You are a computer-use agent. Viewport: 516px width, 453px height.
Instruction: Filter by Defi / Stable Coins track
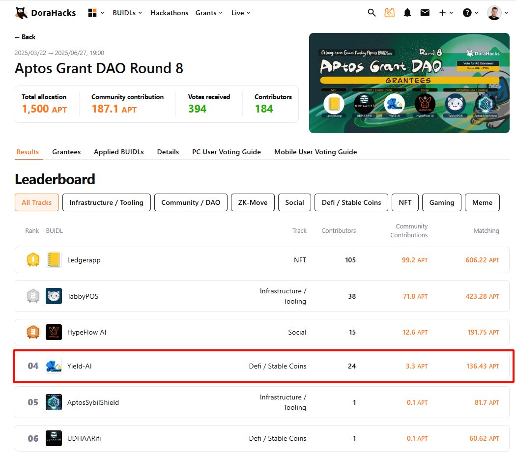351,202
